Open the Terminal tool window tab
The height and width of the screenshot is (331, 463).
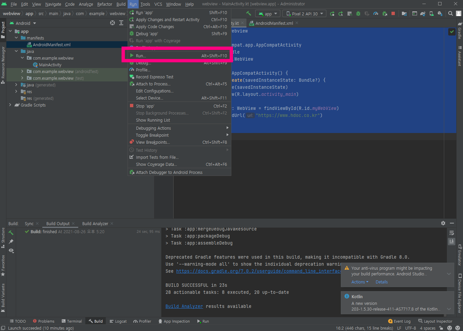coord(71,321)
